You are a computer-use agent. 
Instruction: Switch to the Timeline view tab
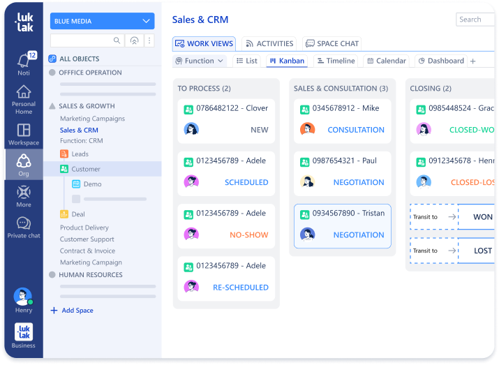[336, 61]
